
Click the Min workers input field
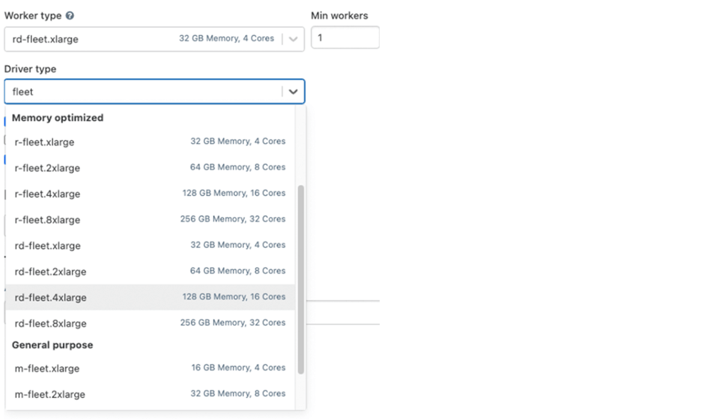click(345, 38)
